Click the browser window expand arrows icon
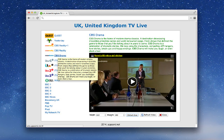 (195, 13)
